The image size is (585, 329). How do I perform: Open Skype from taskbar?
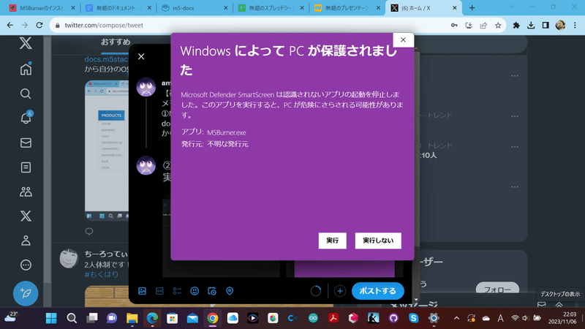click(413, 318)
